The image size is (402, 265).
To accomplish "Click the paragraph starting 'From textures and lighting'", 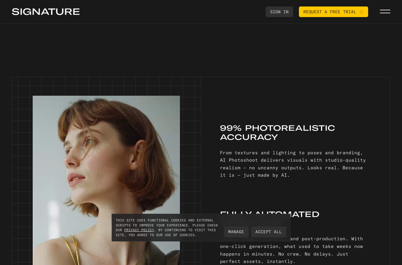I will pos(293,164).
